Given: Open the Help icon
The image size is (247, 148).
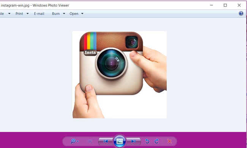Looking at the screenshot, I should [x=241, y=14].
